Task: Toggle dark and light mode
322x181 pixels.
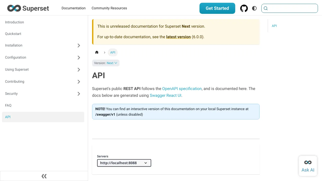Action: [x=254, y=8]
